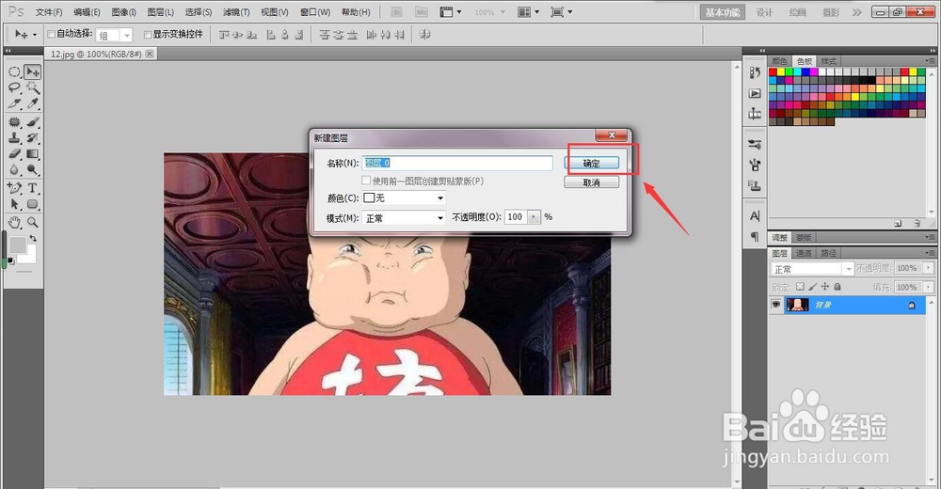Select the History Brush tool
The width and height of the screenshot is (941, 489).
pos(32,138)
